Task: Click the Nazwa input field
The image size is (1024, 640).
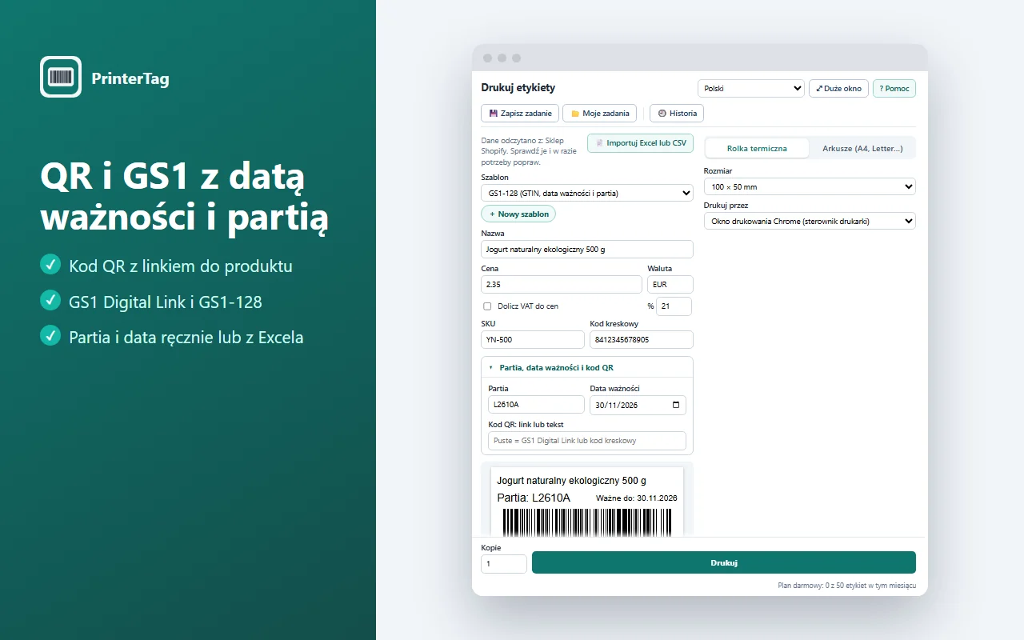Action: point(587,249)
